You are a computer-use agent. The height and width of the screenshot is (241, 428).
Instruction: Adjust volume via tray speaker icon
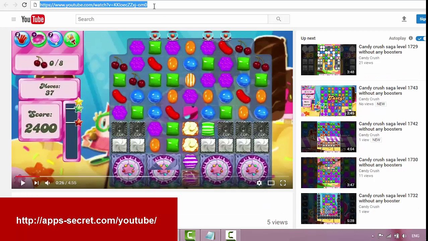pos(404,236)
